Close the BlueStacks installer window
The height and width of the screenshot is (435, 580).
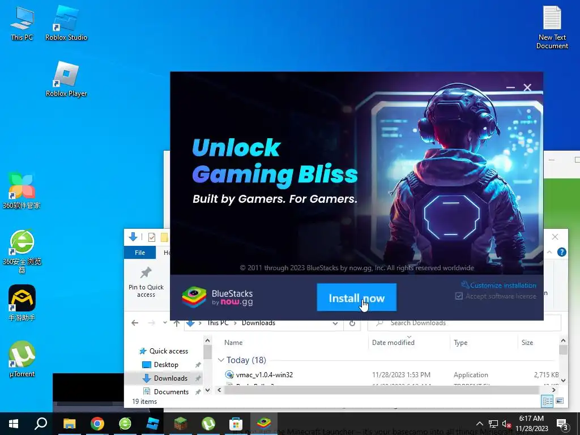tap(527, 88)
